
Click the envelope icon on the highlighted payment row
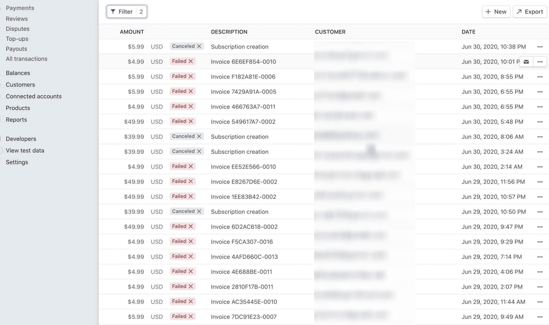point(526,61)
